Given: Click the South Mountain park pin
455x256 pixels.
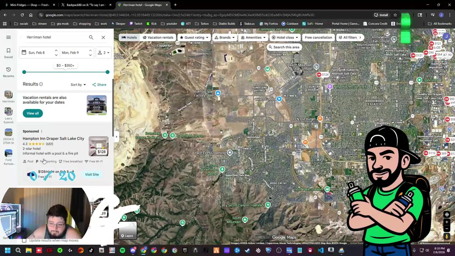Looking at the screenshot, I should click(x=245, y=220).
